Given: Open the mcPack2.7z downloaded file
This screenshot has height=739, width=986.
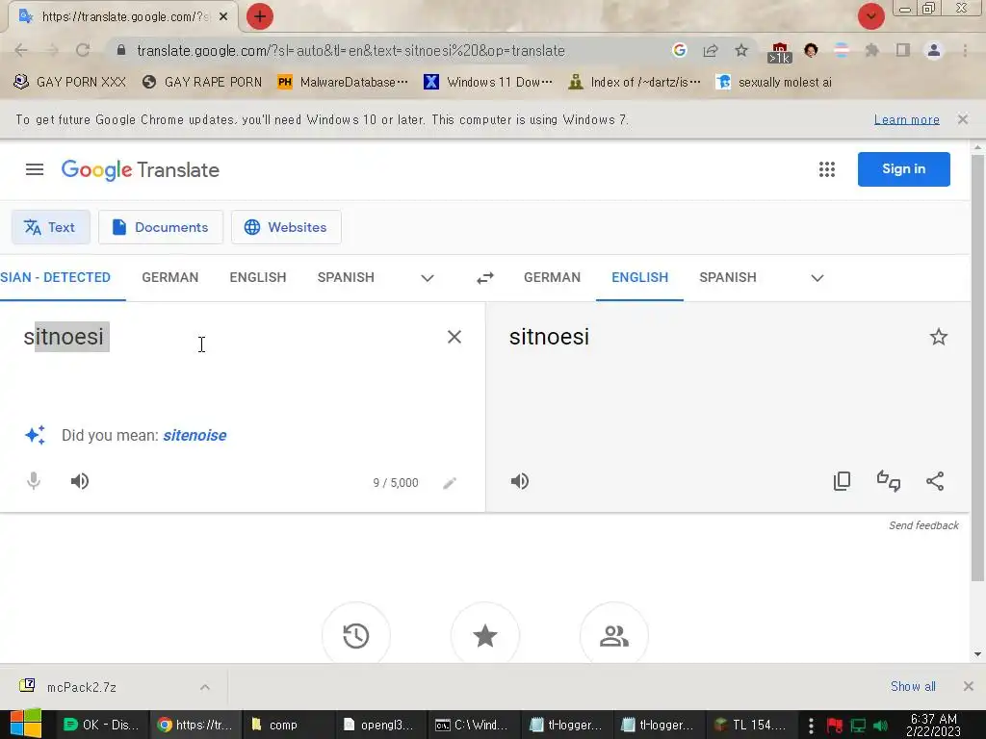Looking at the screenshot, I should click(x=82, y=687).
